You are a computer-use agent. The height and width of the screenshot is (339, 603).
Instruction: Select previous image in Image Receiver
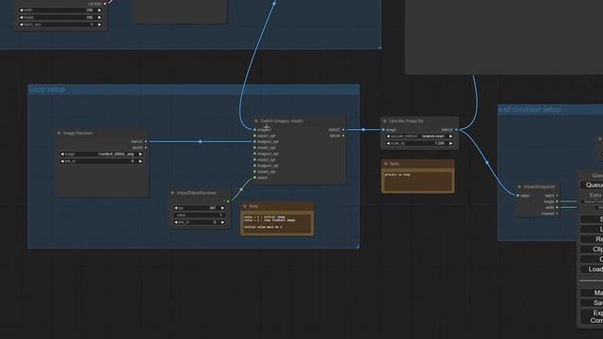click(x=62, y=154)
